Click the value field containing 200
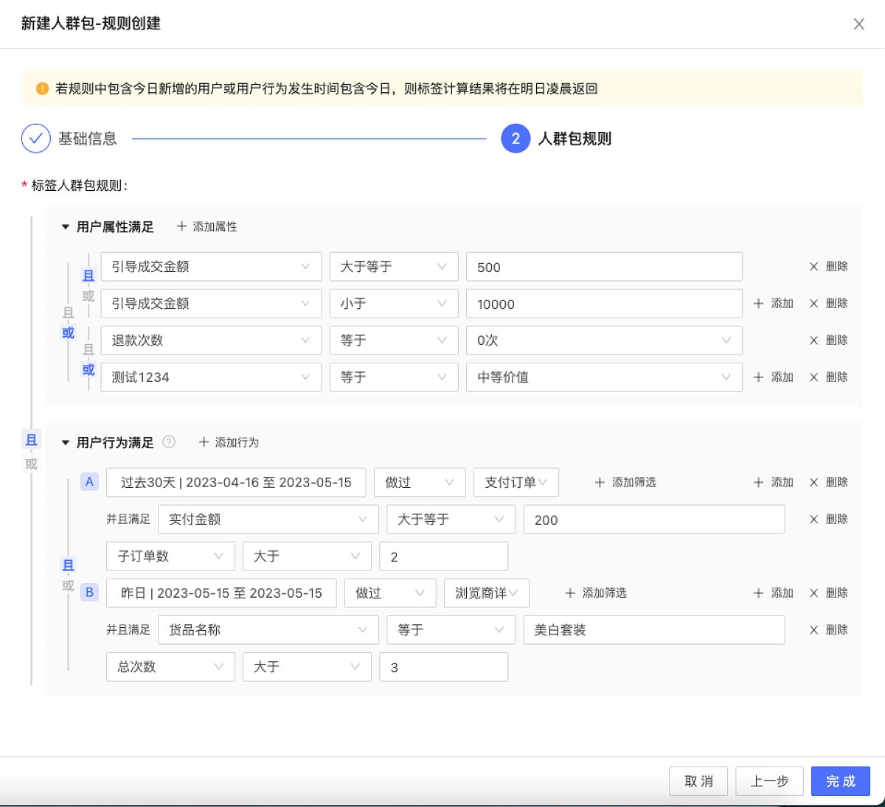Screen dimensions: 885x807 pos(654,520)
